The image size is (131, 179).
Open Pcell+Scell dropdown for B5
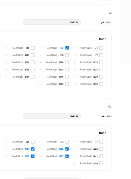(15, 48)
